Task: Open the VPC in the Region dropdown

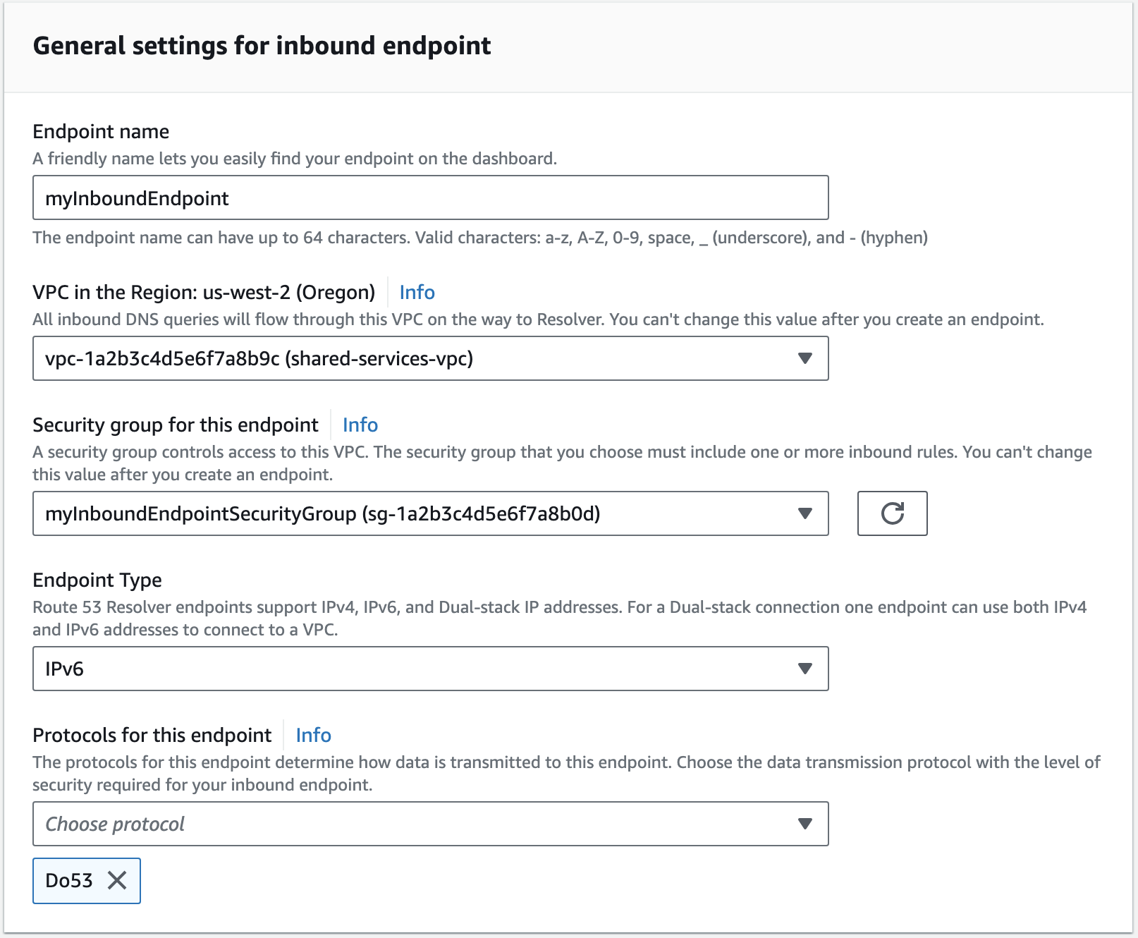Action: point(429,358)
